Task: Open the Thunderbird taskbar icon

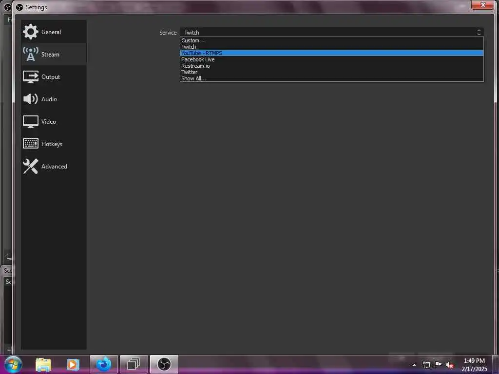Action: pos(104,364)
